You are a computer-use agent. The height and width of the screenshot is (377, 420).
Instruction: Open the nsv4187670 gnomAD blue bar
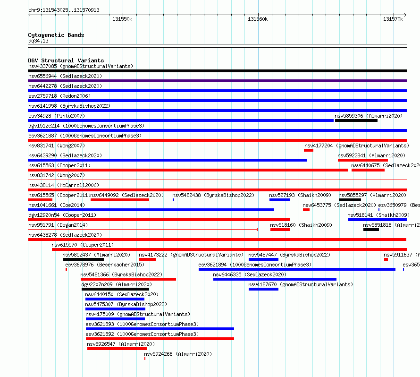click(264, 289)
